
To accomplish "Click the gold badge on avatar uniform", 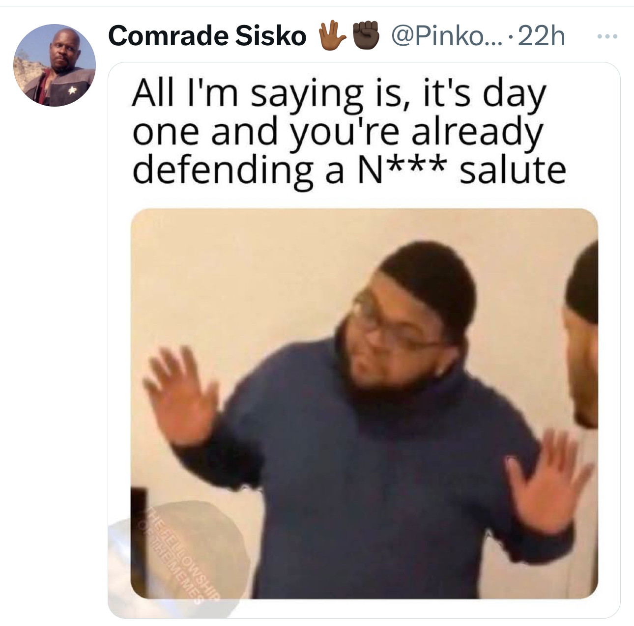I will coord(72,90).
